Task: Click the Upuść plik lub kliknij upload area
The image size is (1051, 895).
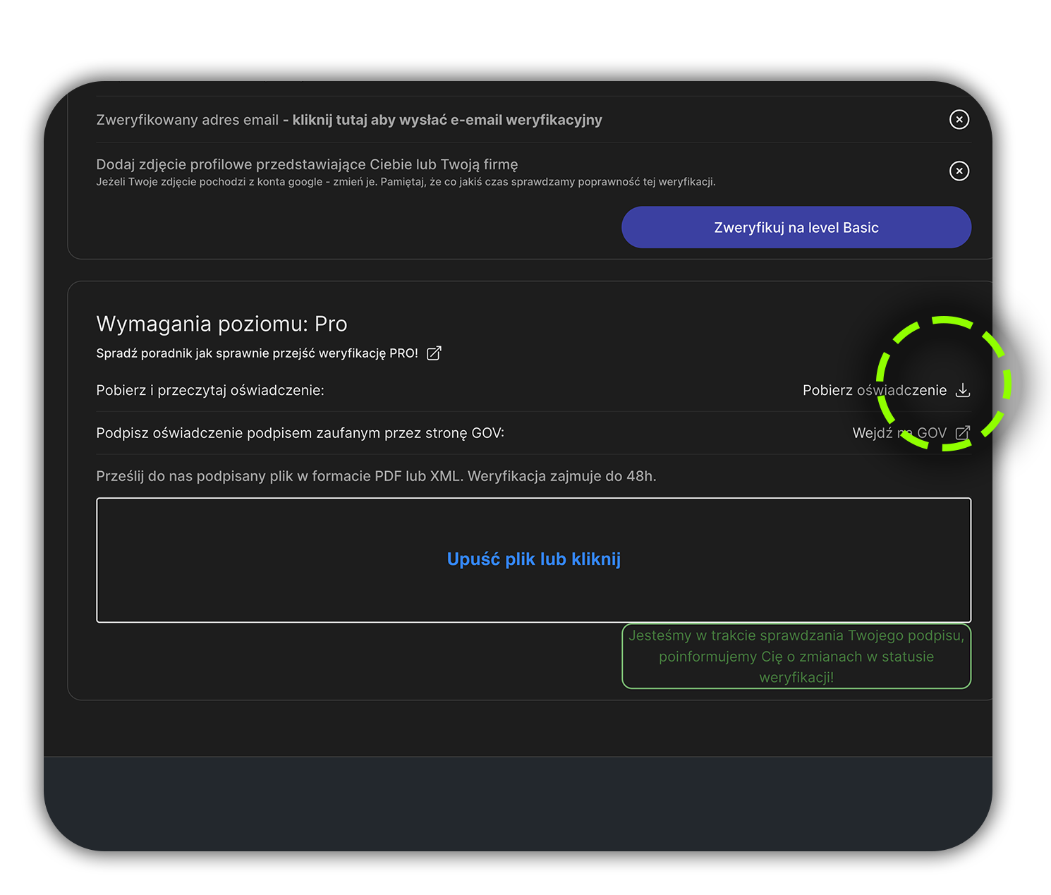Action: tap(533, 560)
